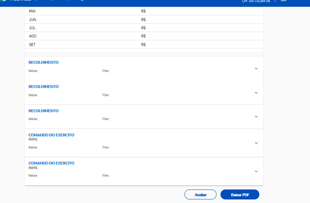Open the last COMANDO DO EXERCITO heading
310x203 pixels.
point(51,163)
